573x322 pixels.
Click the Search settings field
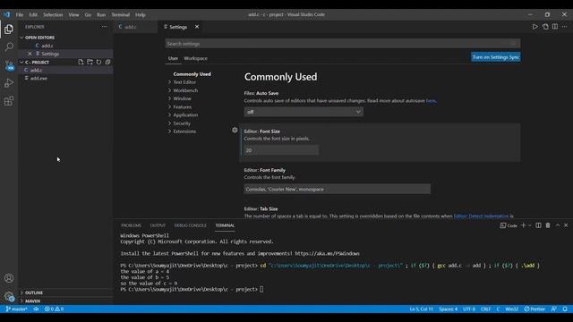click(343, 44)
